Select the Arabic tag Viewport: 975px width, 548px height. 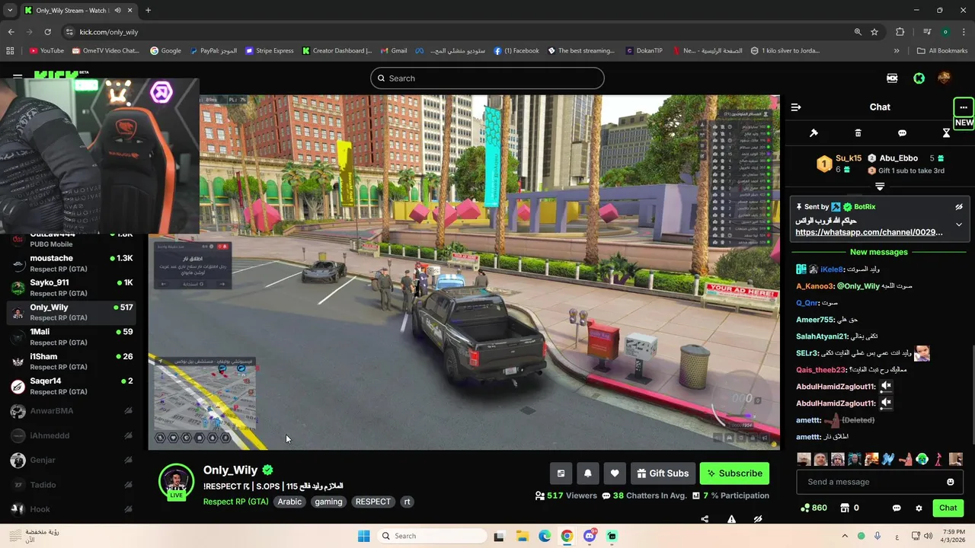point(289,502)
